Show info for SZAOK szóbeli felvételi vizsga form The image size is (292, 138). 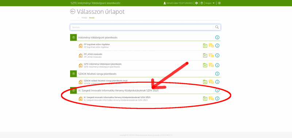point(217,82)
